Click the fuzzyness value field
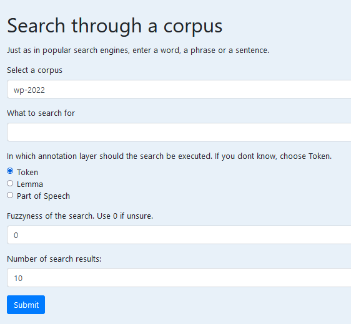The image size is (351, 324). point(179,235)
